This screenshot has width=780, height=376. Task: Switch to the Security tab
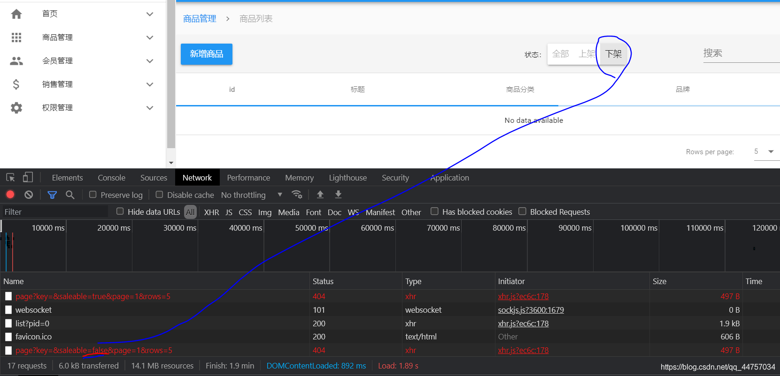(x=395, y=178)
